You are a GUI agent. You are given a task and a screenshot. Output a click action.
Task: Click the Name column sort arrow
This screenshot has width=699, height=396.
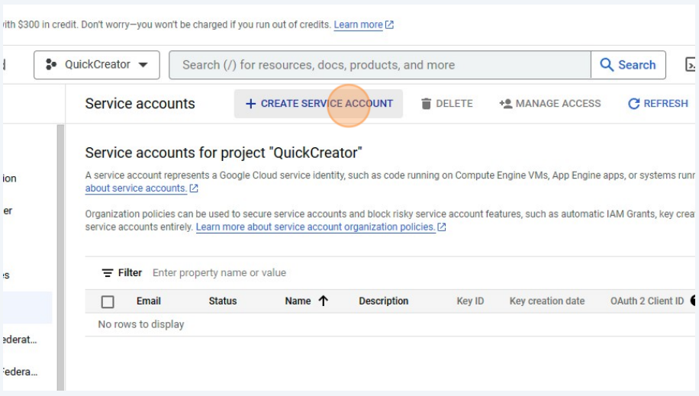pyautogui.click(x=324, y=301)
